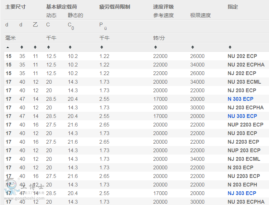Open the blue NJ 303 ECP link
Image resolution: width=269 pixels, height=205 pixels.
[x=242, y=193]
